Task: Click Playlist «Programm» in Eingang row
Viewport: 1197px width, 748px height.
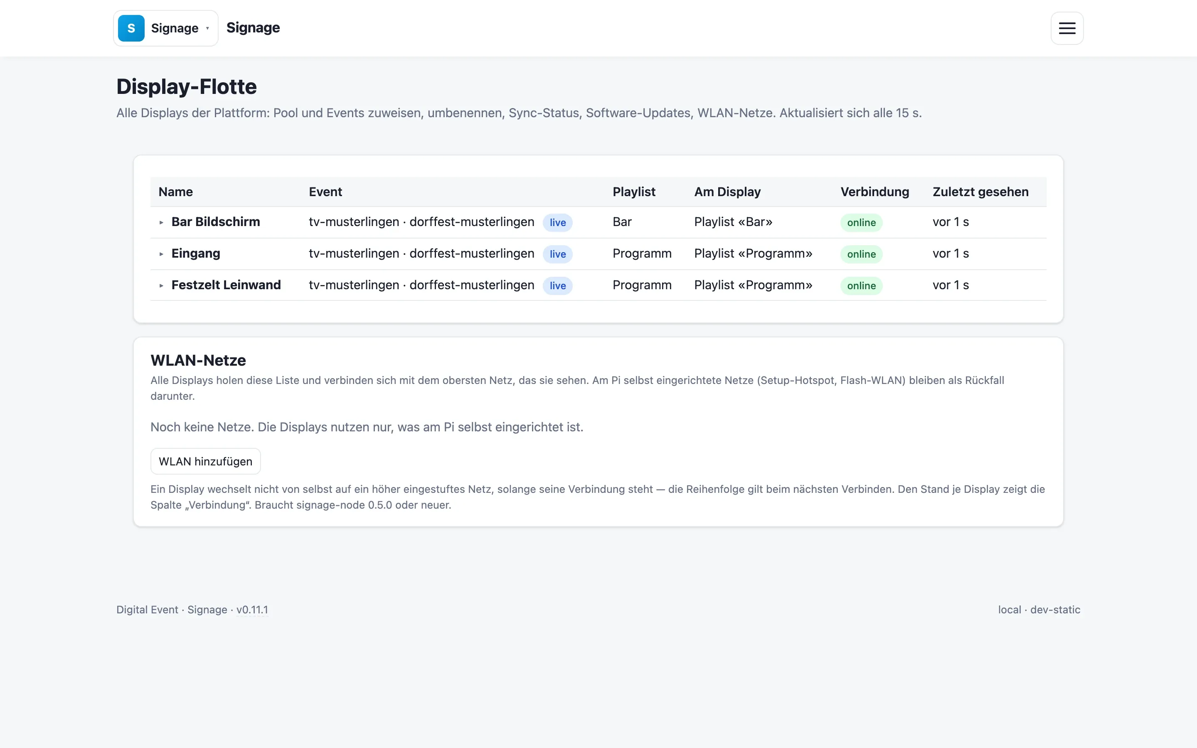Action: [x=753, y=253]
